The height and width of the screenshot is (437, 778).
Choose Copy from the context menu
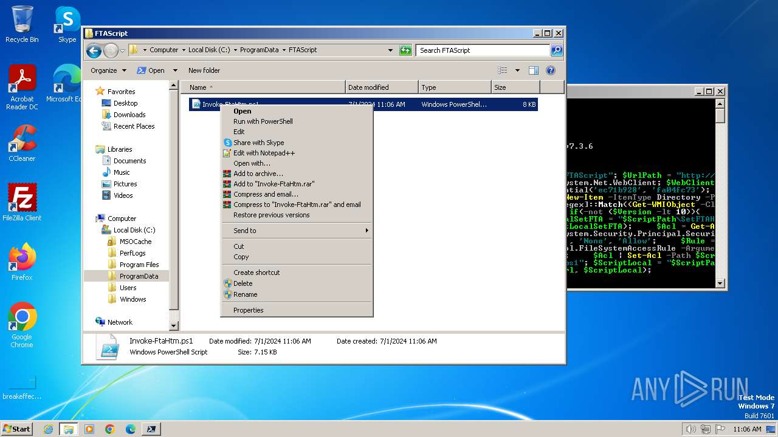click(x=297, y=257)
